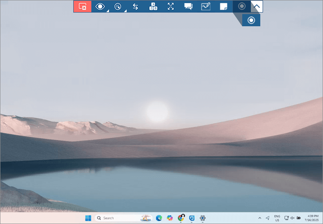The image size is (323, 224).
Task: Open Copilot from the taskbar
Action: tap(170, 218)
